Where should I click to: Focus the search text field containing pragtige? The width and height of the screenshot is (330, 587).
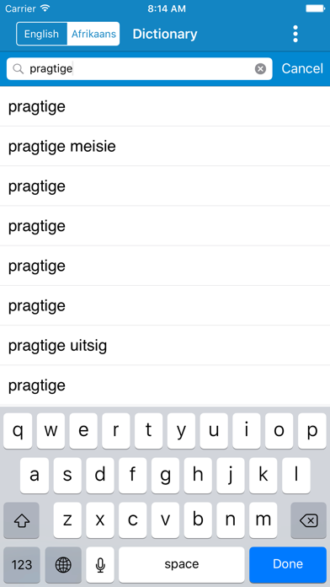(x=140, y=69)
